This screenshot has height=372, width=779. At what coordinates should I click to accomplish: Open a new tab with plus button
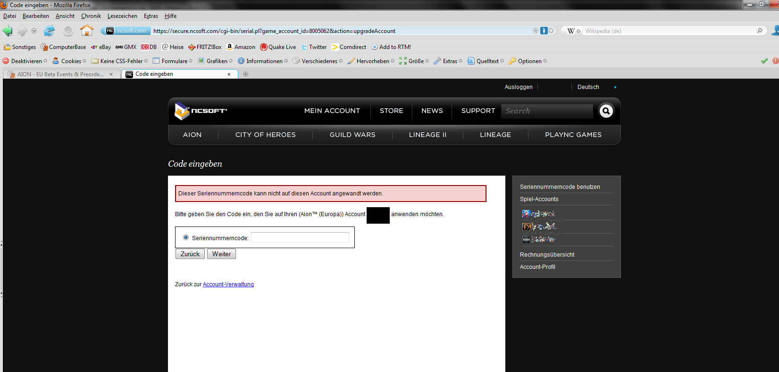point(245,74)
